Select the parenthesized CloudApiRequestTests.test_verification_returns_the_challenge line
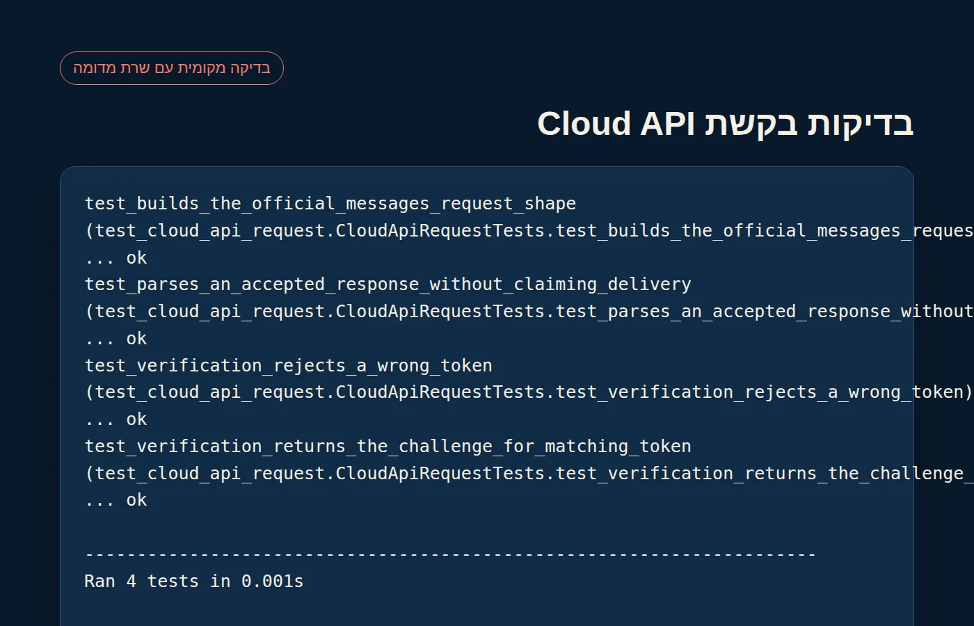Image resolution: width=974 pixels, height=626 pixels. pyautogui.click(x=529, y=474)
